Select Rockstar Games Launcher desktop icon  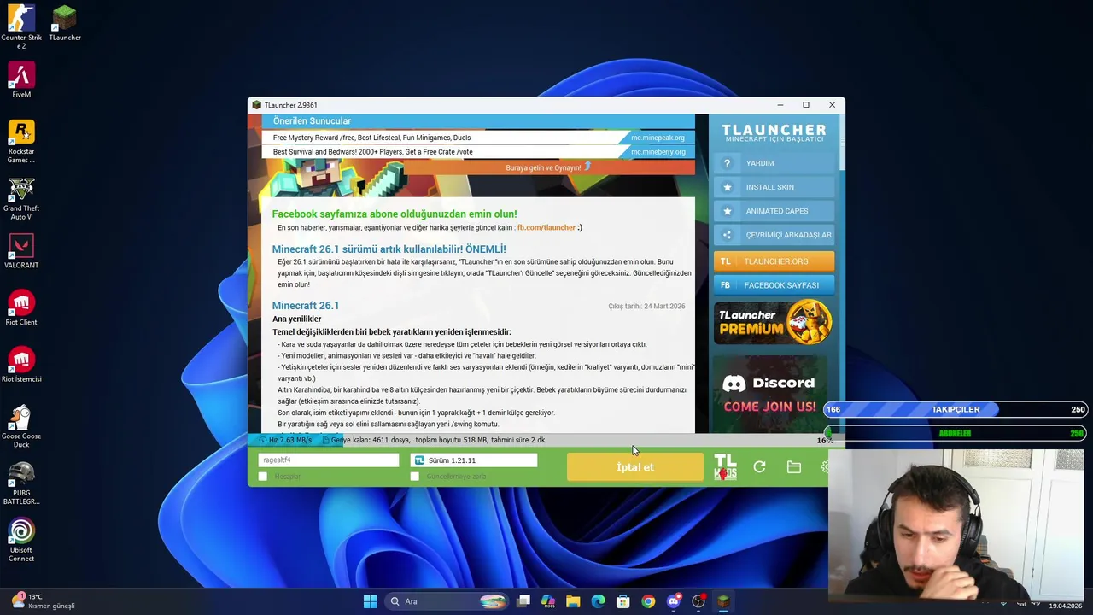[21, 142]
